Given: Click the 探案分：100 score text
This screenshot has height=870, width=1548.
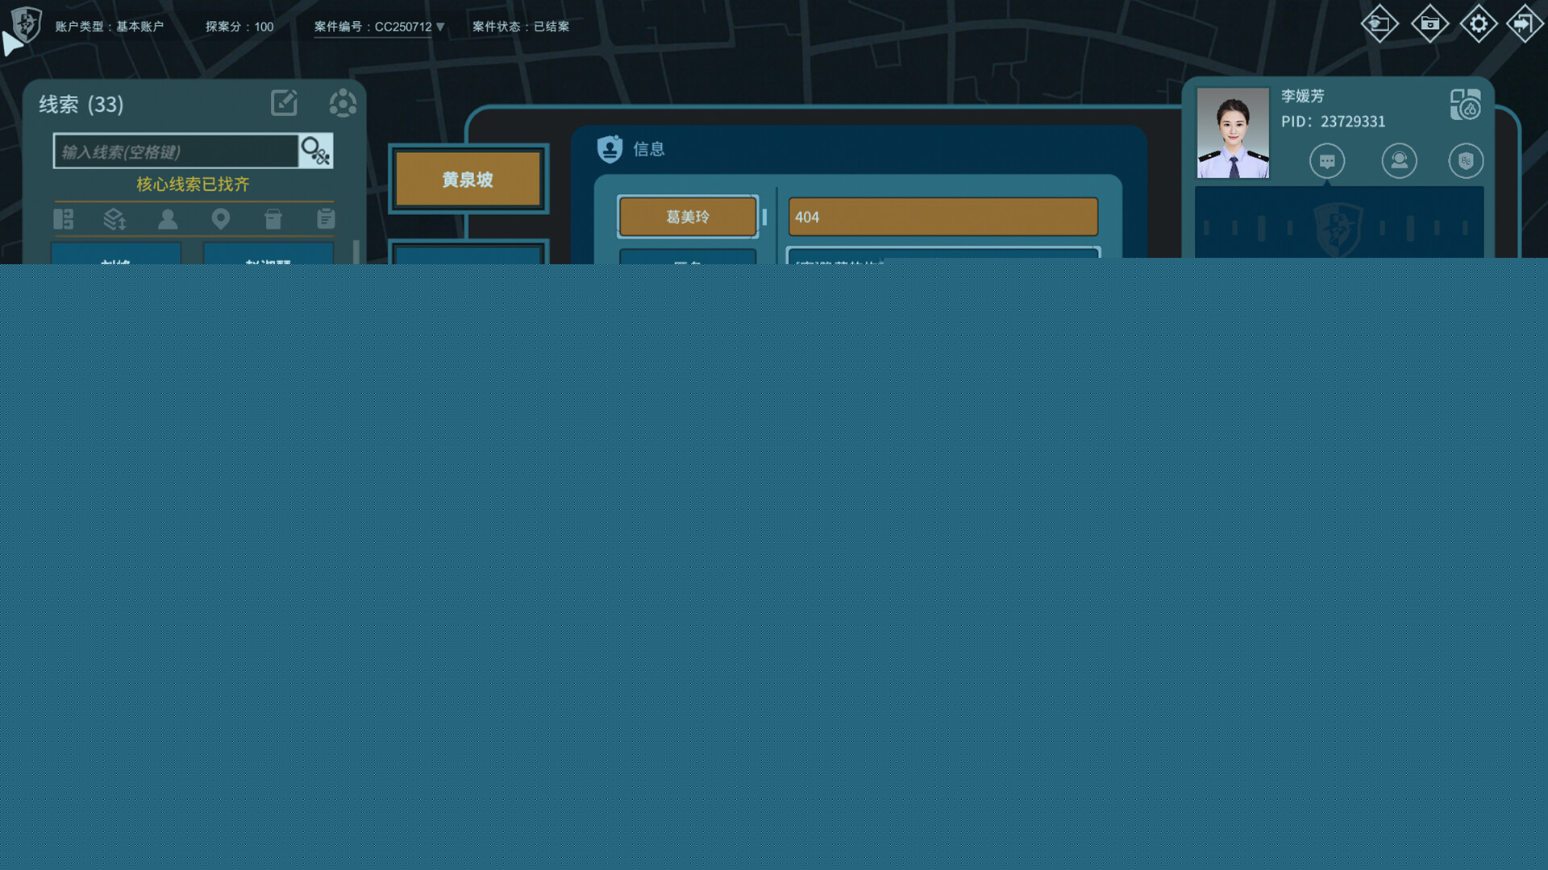Looking at the screenshot, I should [x=239, y=27].
